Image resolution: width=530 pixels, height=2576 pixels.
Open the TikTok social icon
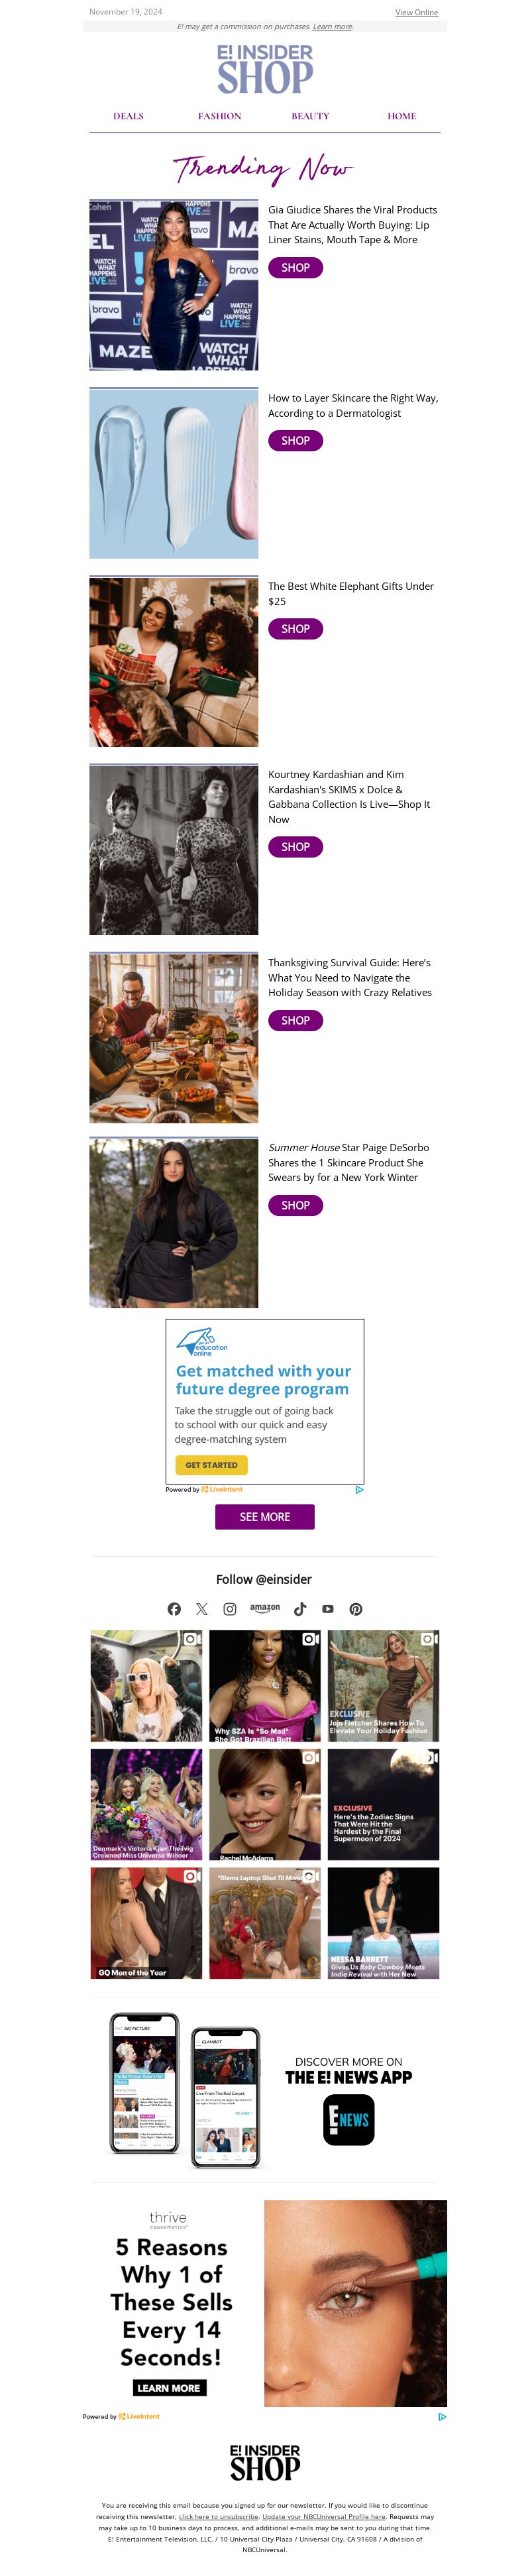(300, 1609)
